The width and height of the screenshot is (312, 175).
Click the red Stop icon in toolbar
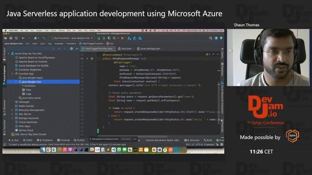[x=122, y=38]
